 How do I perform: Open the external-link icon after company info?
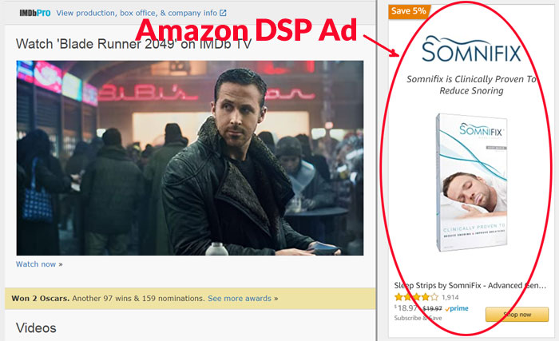tap(223, 13)
